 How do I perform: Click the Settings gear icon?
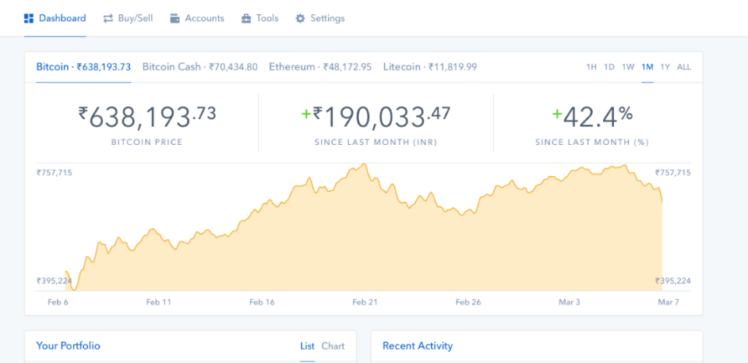coord(300,18)
